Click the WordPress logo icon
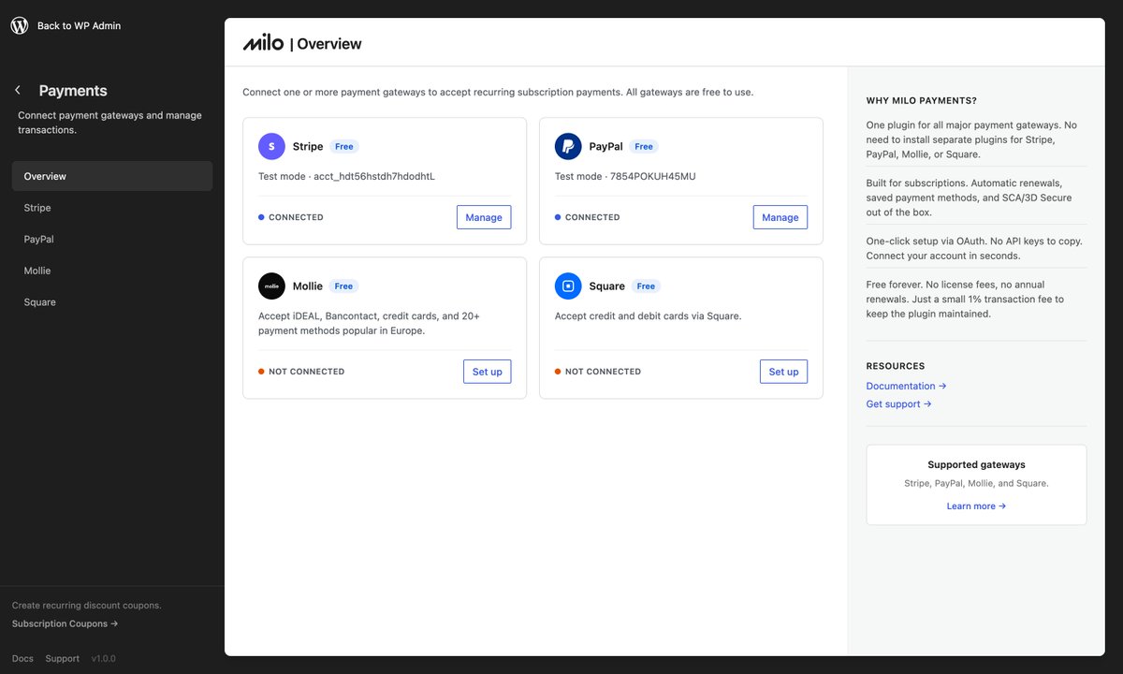This screenshot has height=674, width=1123. [20, 25]
